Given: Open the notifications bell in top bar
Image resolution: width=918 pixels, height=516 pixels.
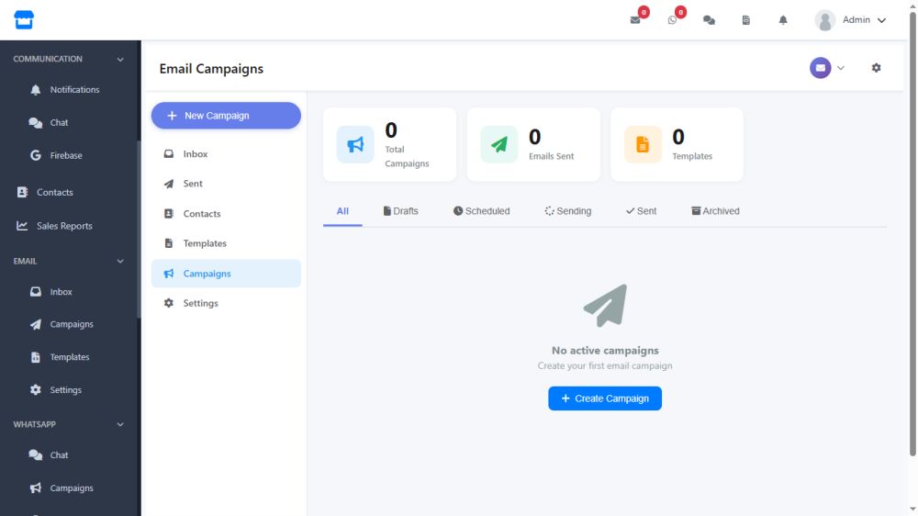Looking at the screenshot, I should point(783,20).
